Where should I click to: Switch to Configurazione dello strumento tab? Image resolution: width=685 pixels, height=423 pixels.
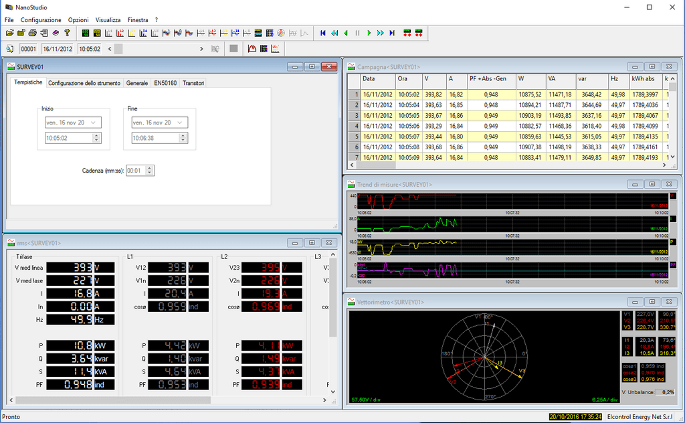[84, 83]
